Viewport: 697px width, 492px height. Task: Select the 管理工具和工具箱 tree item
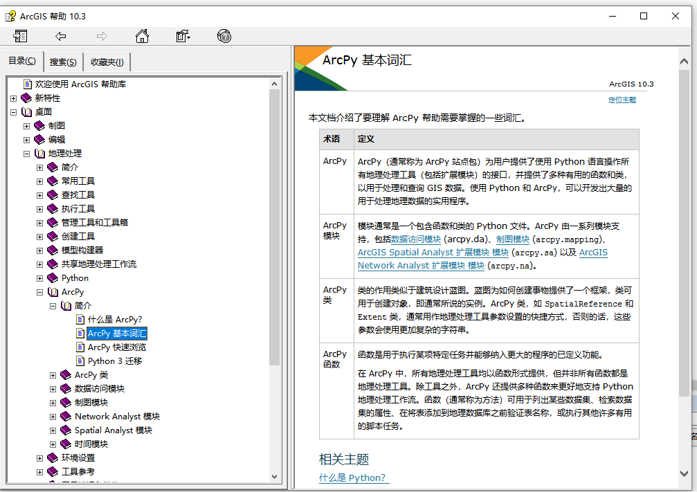[x=94, y=223]
